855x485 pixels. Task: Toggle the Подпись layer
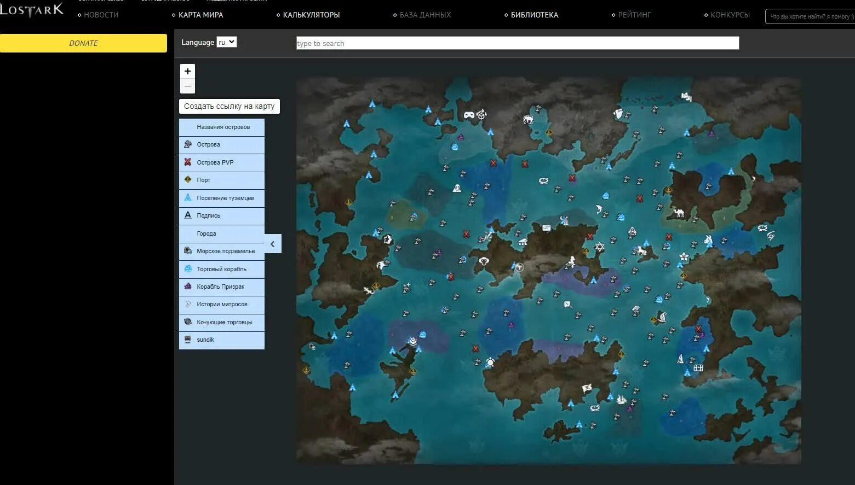click(x=222, y=215)
